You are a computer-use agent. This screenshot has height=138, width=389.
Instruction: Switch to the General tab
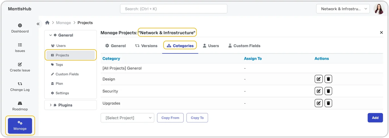pyautogui.click(x=115, y=46)
